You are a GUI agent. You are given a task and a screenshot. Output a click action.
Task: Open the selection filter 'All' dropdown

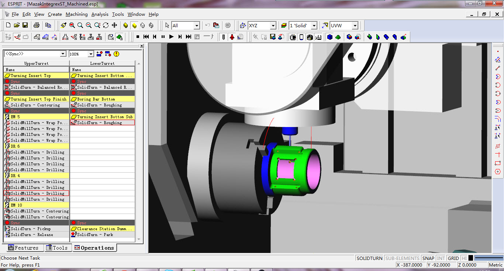click(196, 25)
